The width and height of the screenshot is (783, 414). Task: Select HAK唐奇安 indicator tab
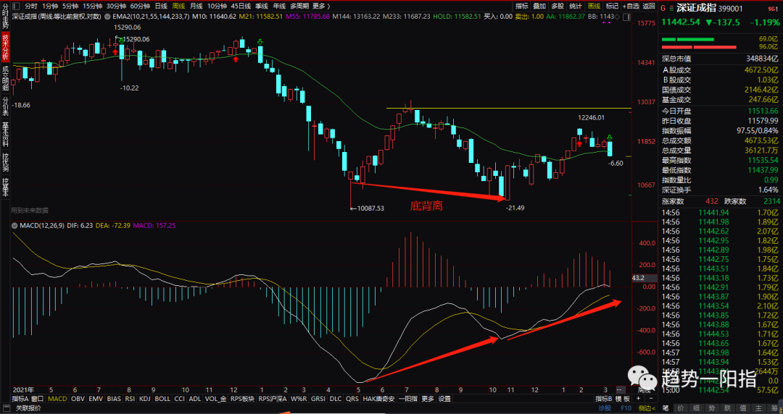click(379, 399)
